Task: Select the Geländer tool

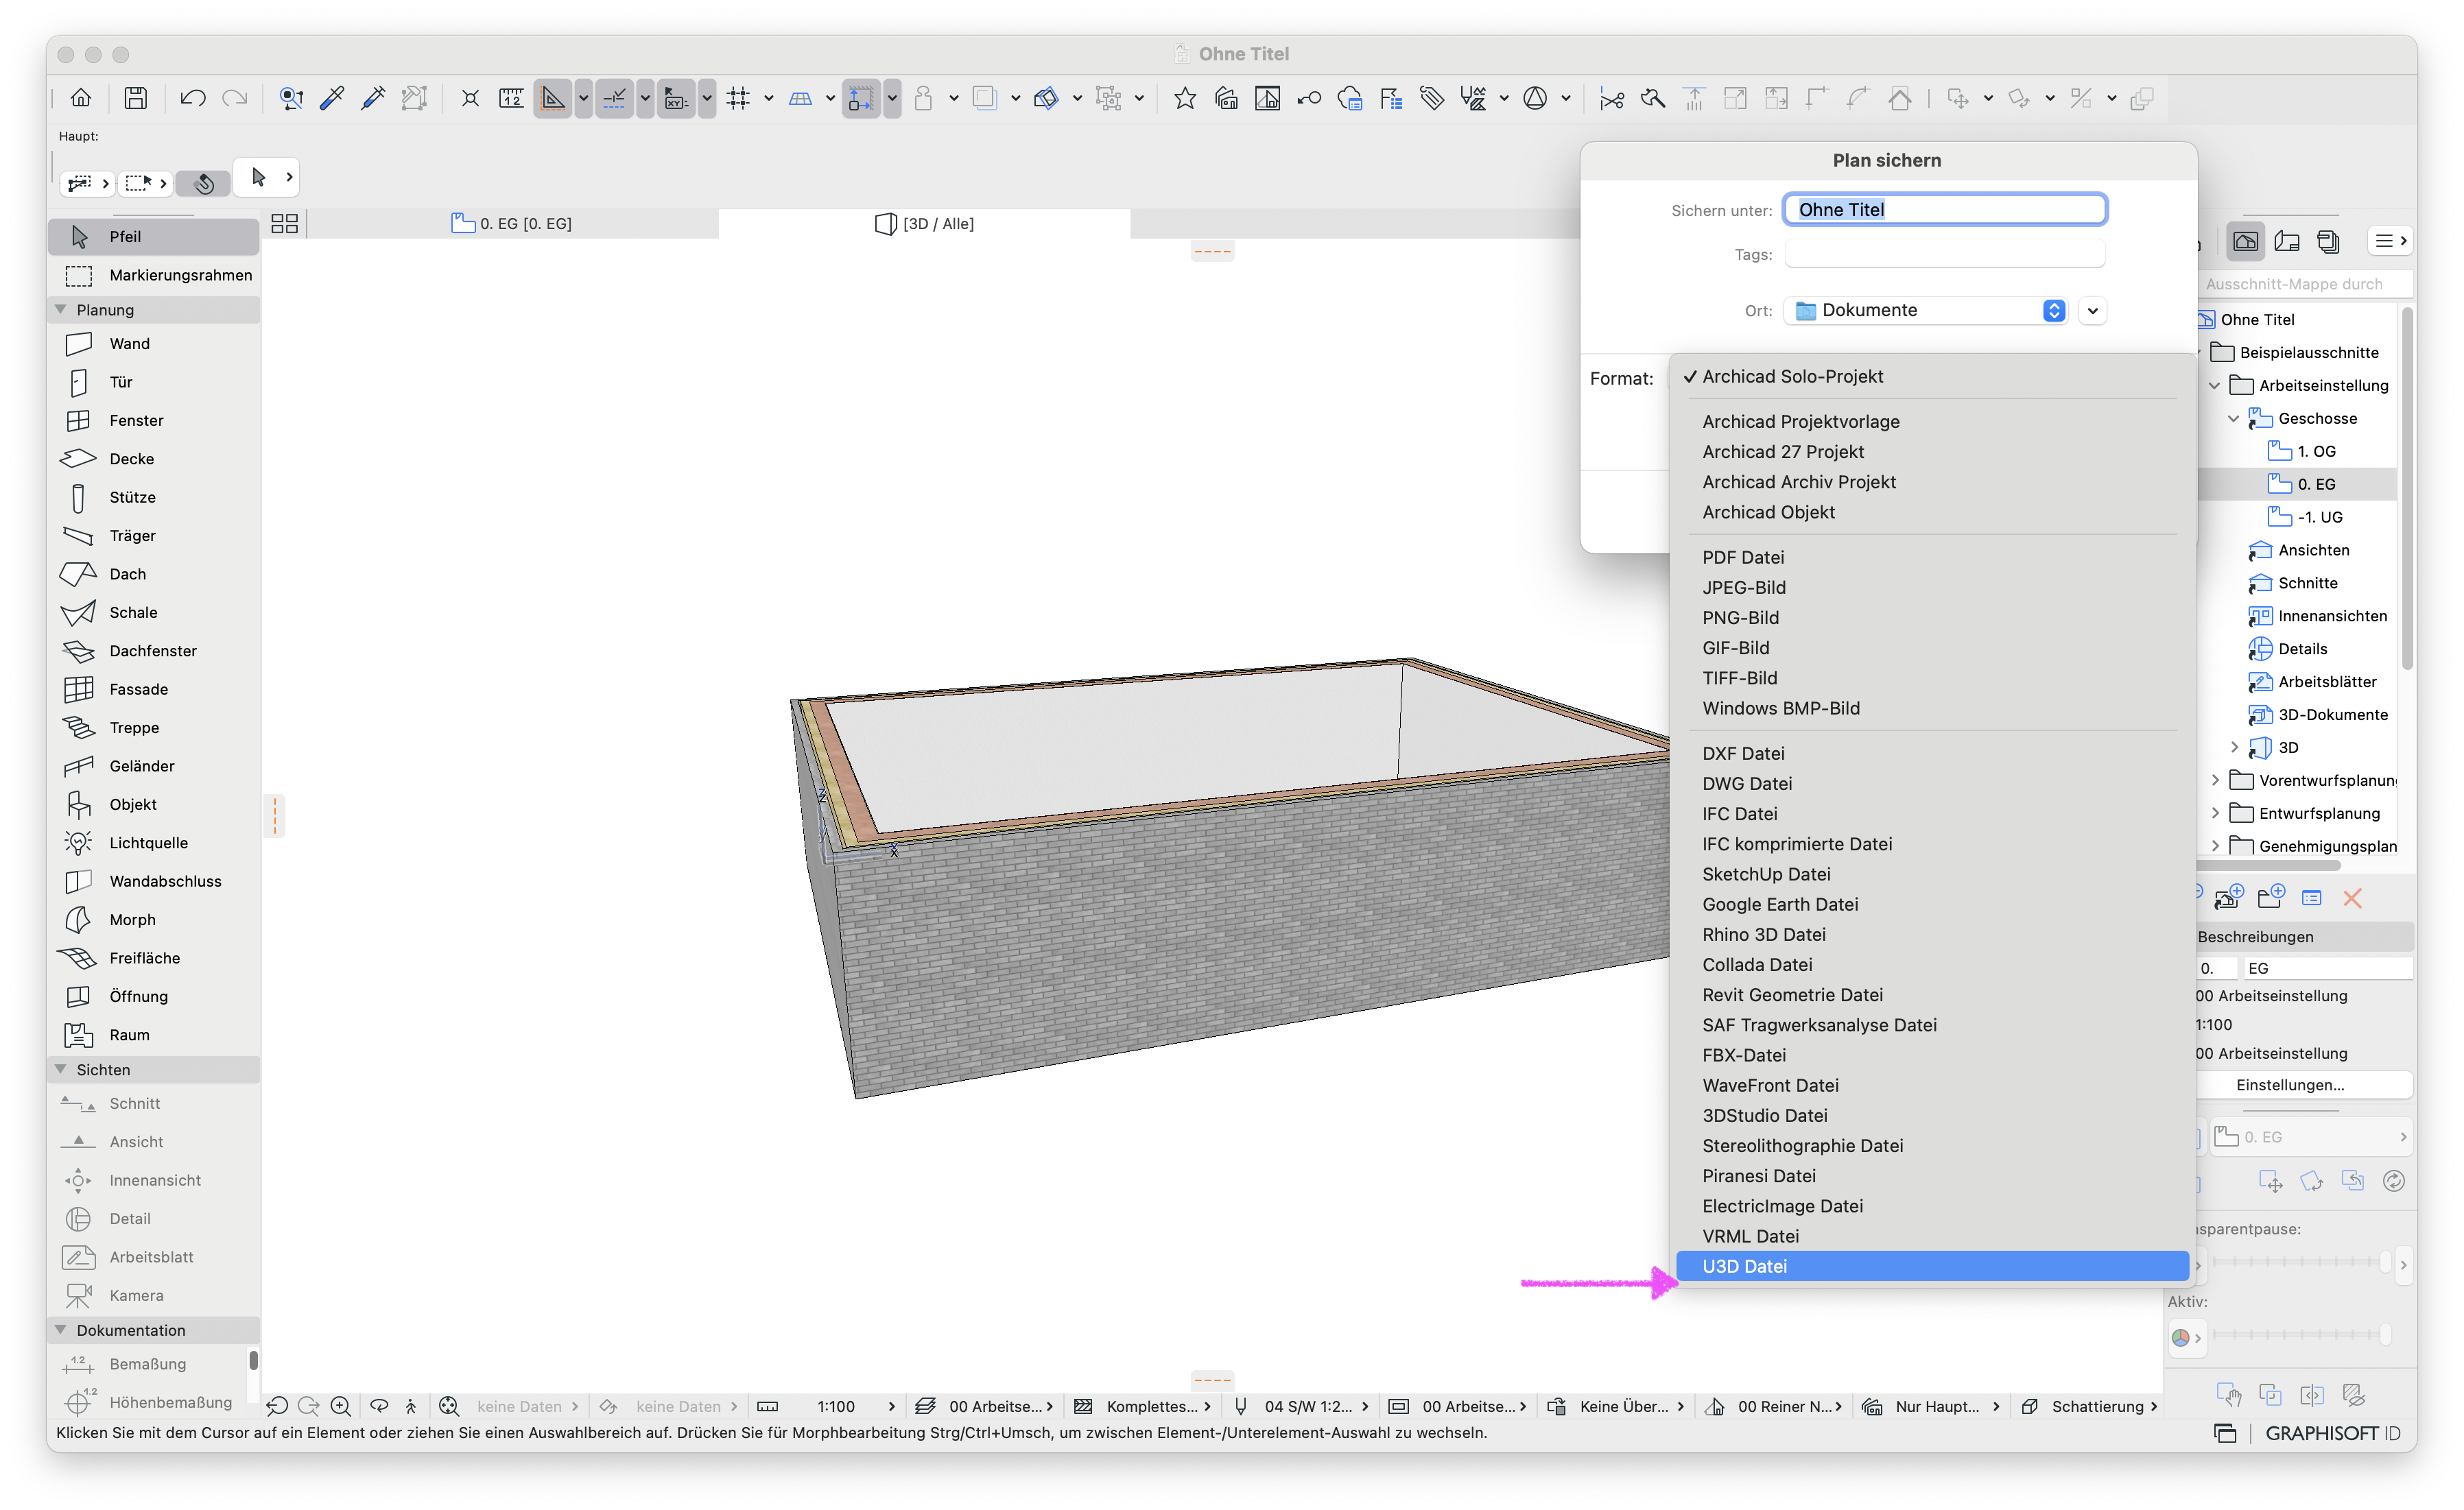Action: (154, 767)
